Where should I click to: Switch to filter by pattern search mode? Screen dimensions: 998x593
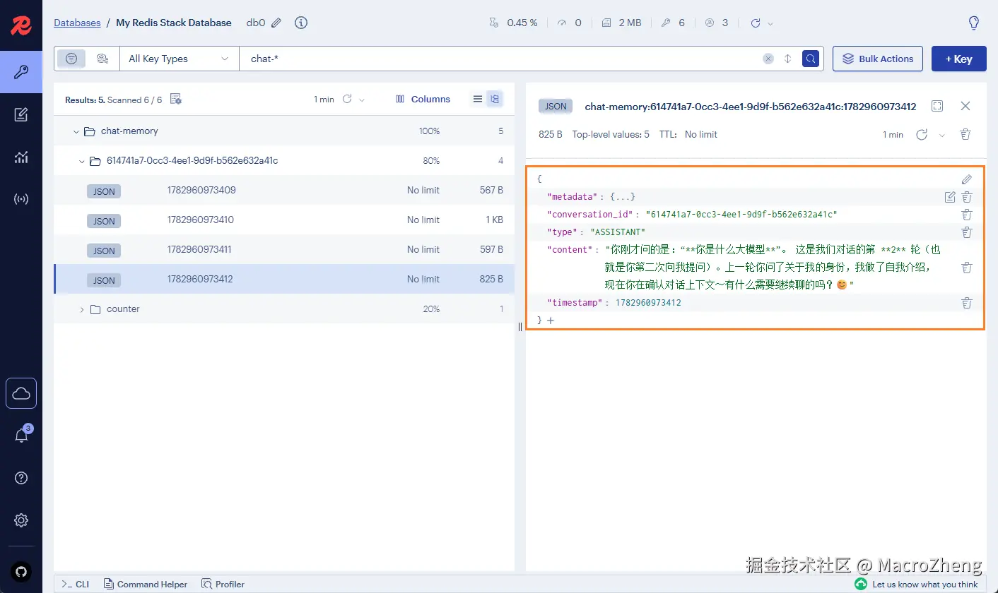[71, 59]
